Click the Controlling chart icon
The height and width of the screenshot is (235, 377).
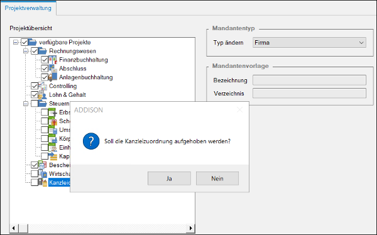(43, 86)
